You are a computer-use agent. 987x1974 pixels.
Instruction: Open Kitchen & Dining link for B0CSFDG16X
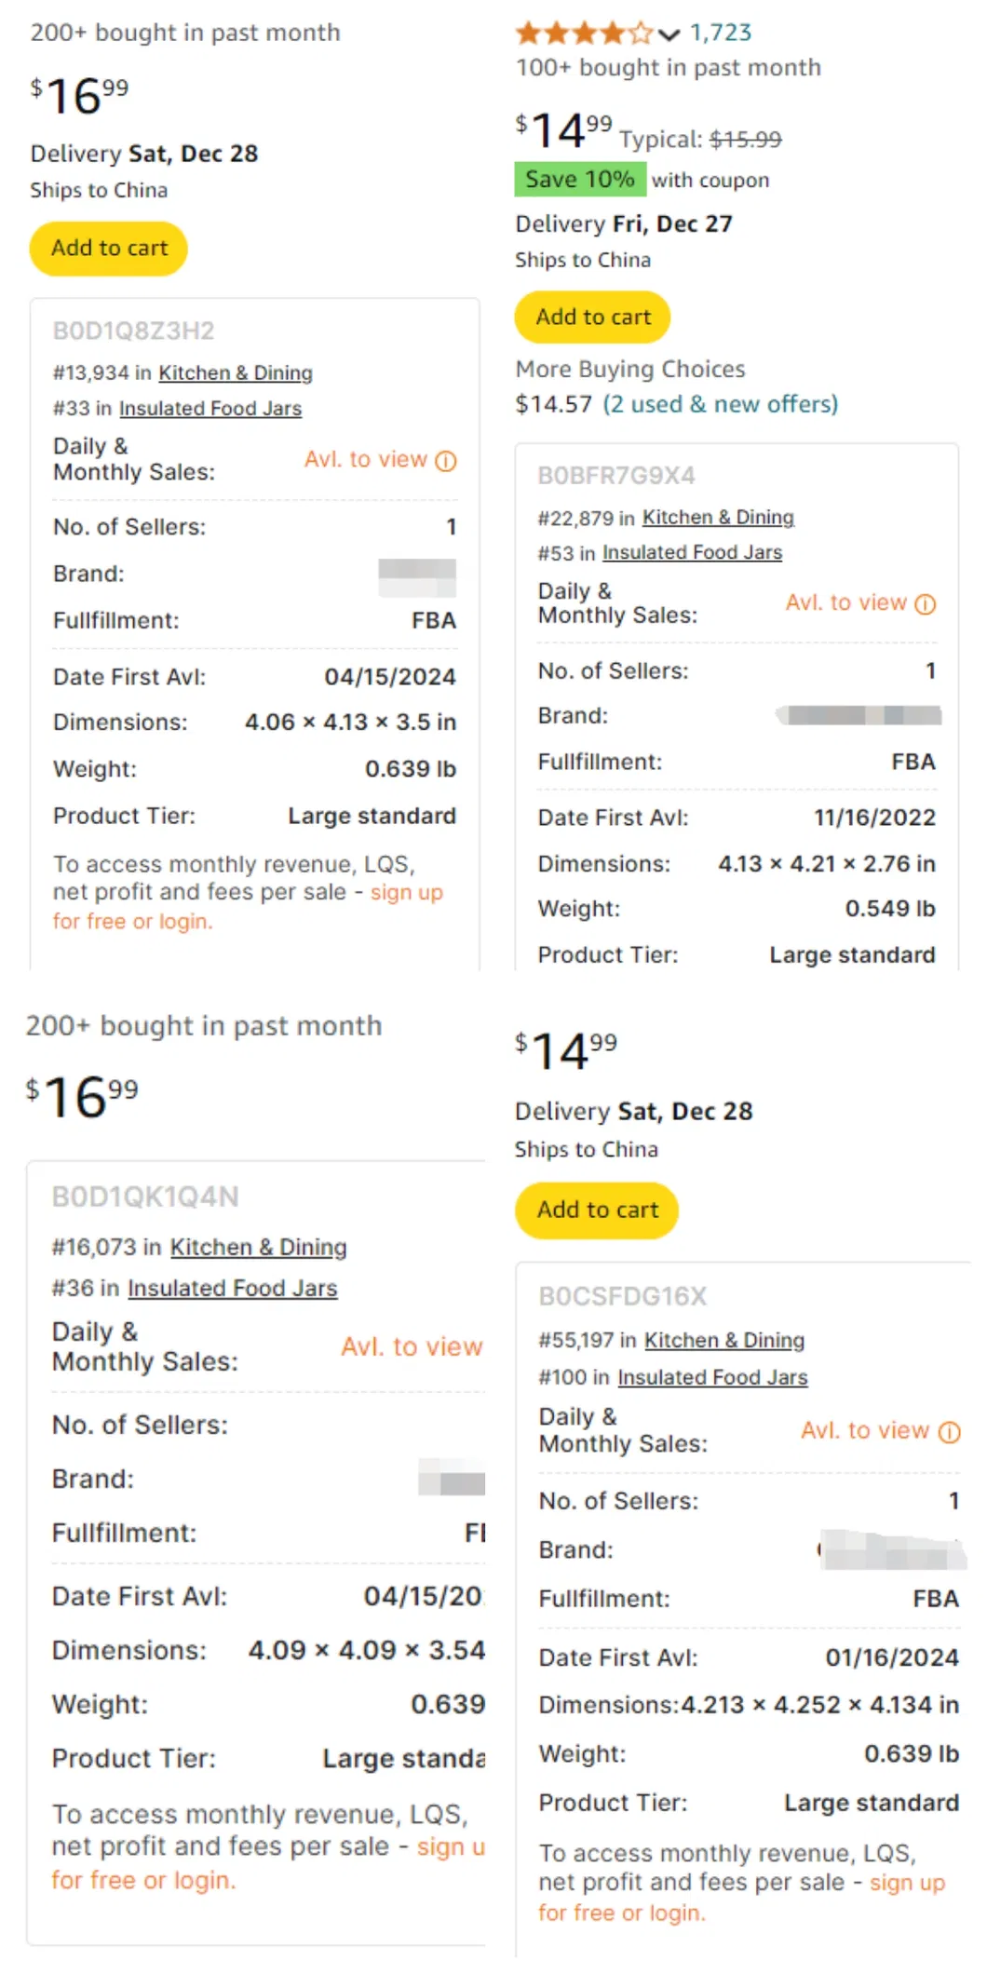click(x=723, y=1340)
